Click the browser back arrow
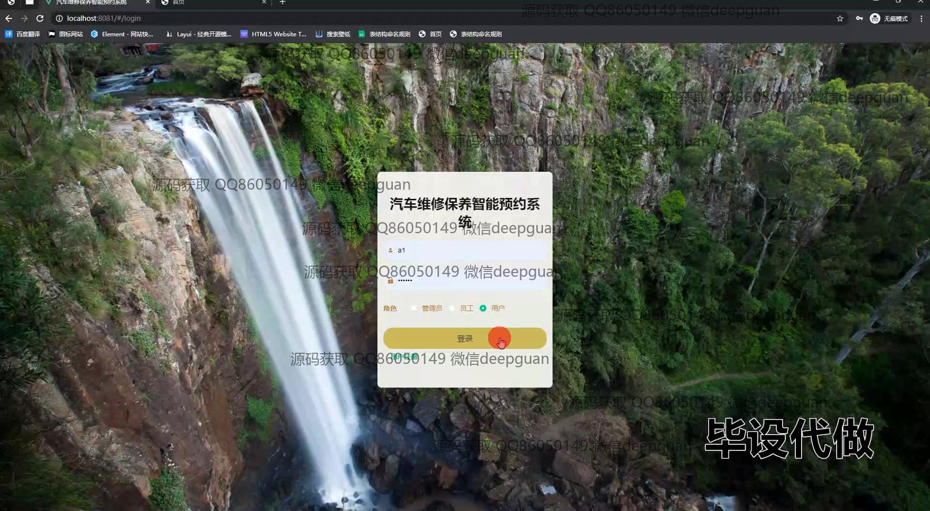Viewport: 930px width, 511px height. click(x=9, y=18)
